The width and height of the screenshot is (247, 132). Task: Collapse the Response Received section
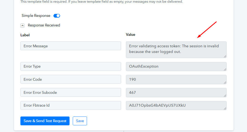point(22,26)
